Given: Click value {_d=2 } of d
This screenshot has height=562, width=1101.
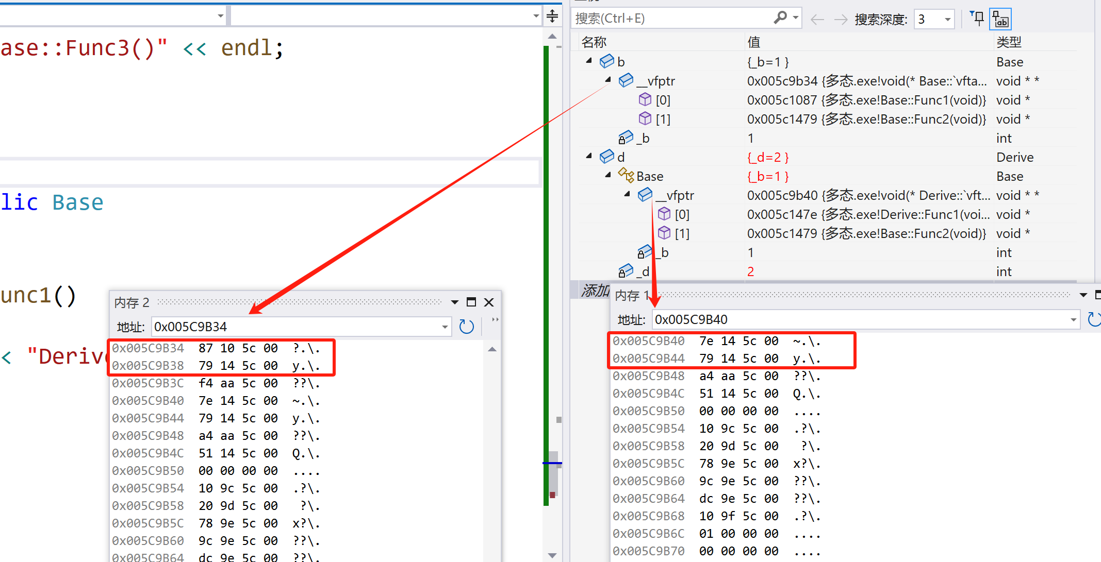Looking at the screenshot, I should 768,157.
